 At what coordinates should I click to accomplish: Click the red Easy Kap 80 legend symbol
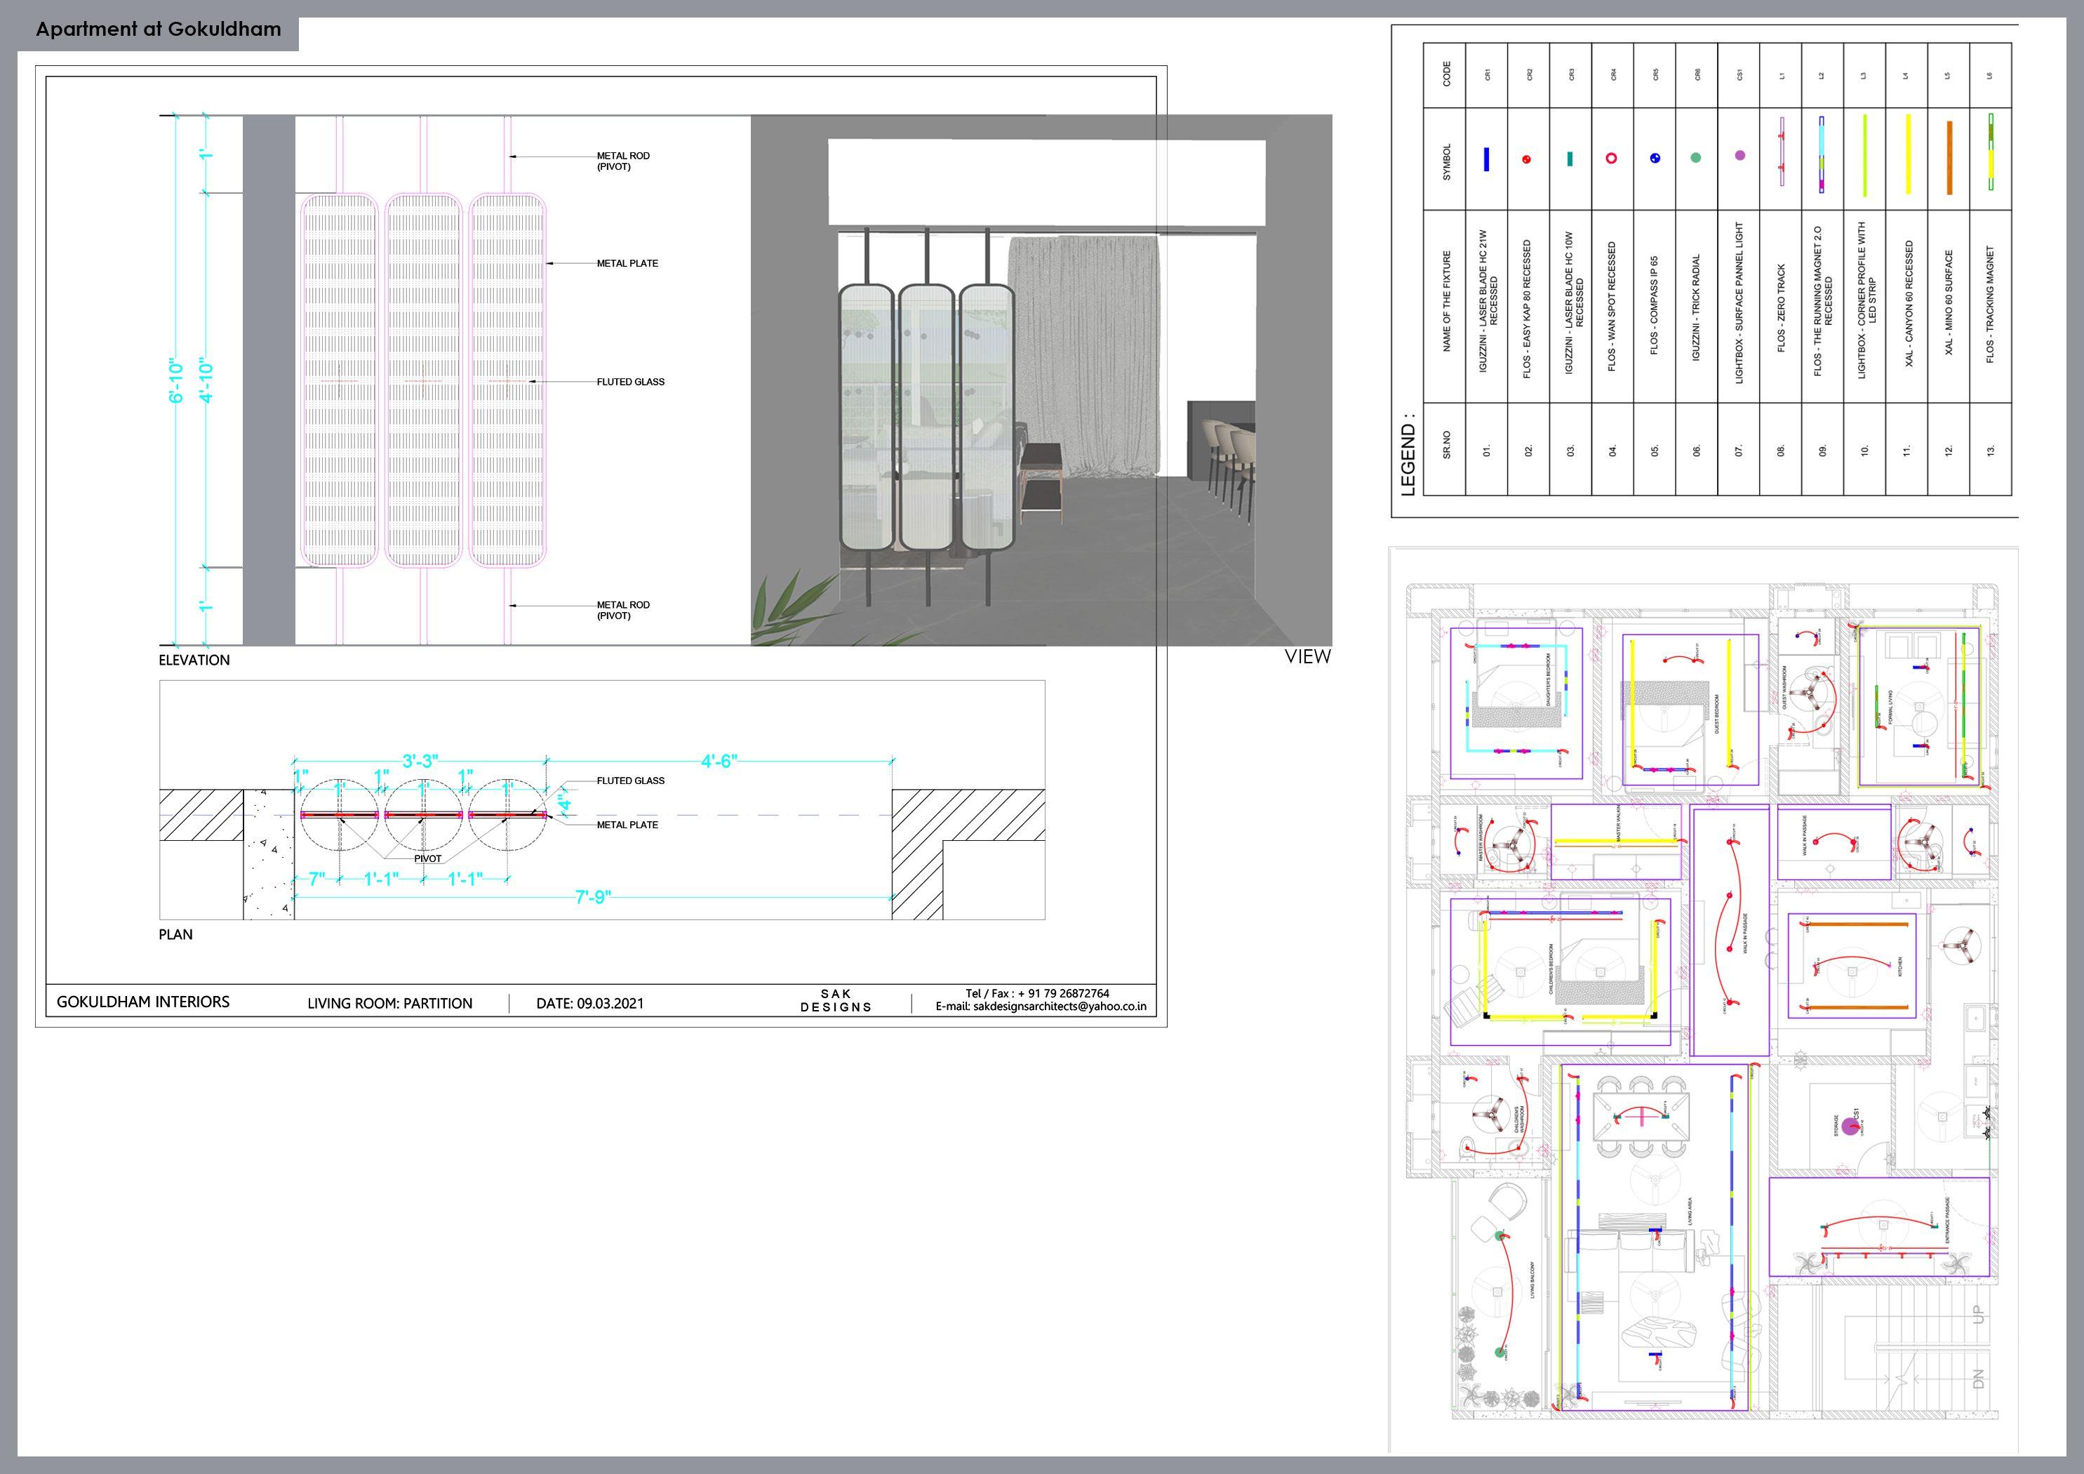[1527, 159]
